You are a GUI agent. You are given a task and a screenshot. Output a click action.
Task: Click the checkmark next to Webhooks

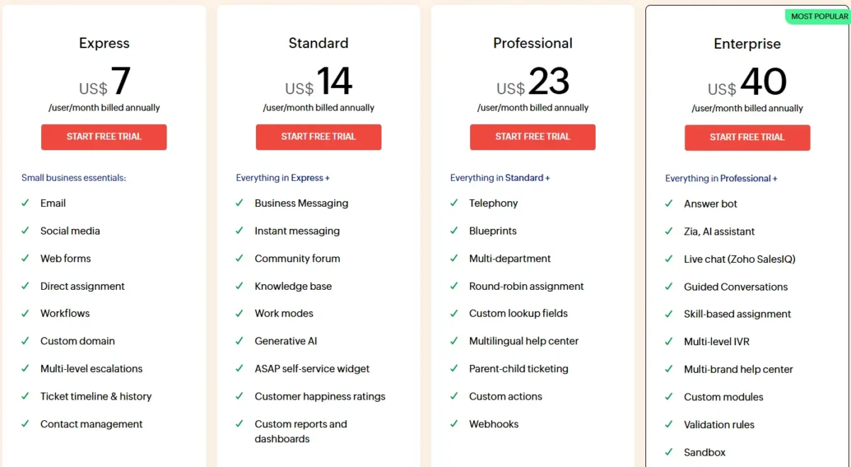pos(454,424)
